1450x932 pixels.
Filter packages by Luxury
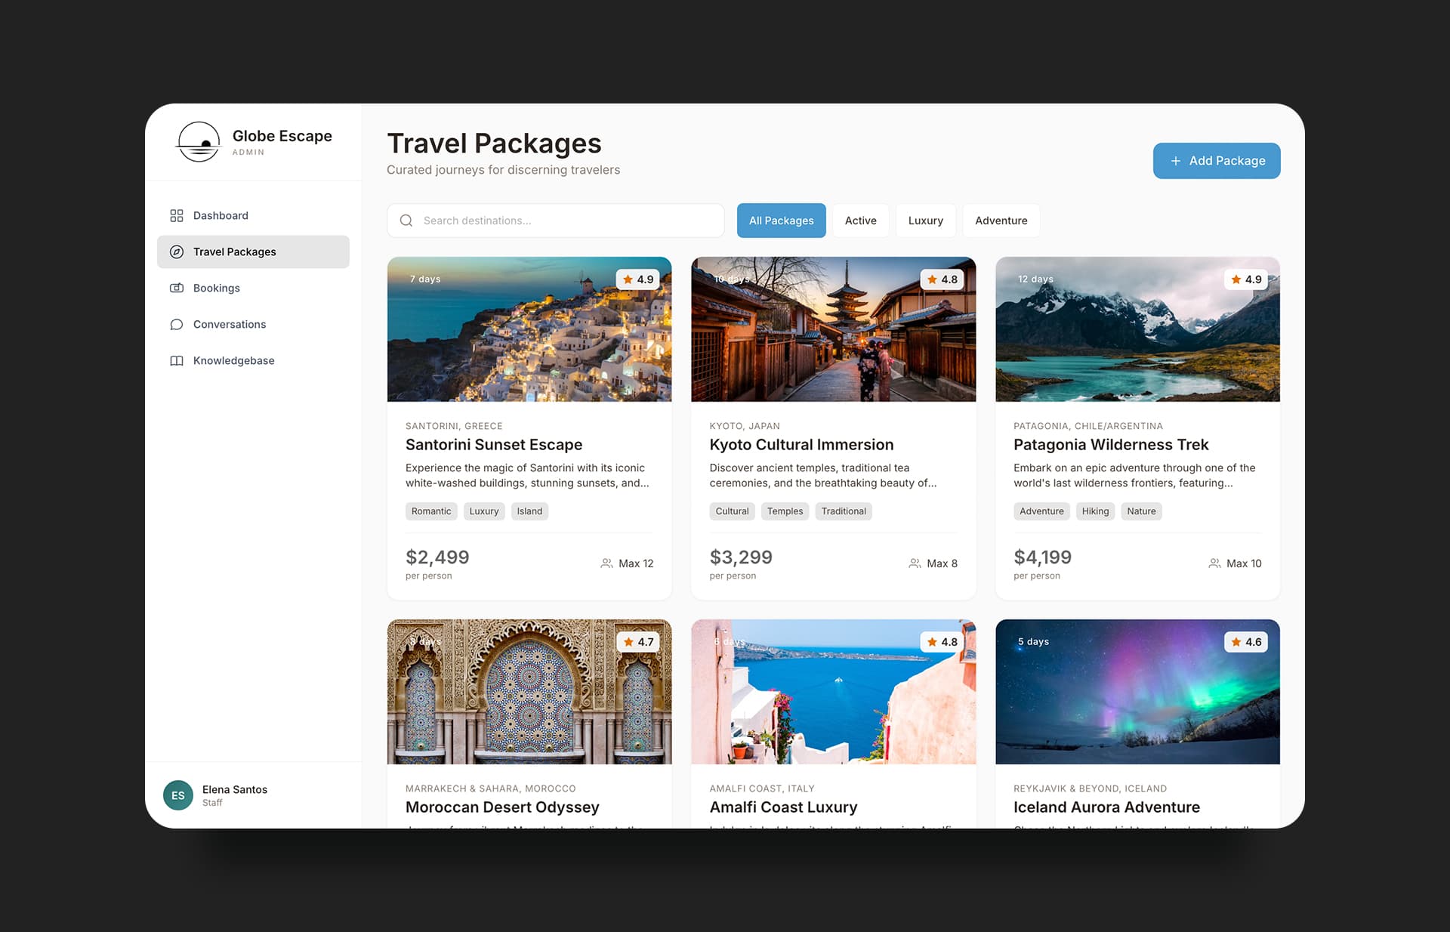tap(925, 221)
